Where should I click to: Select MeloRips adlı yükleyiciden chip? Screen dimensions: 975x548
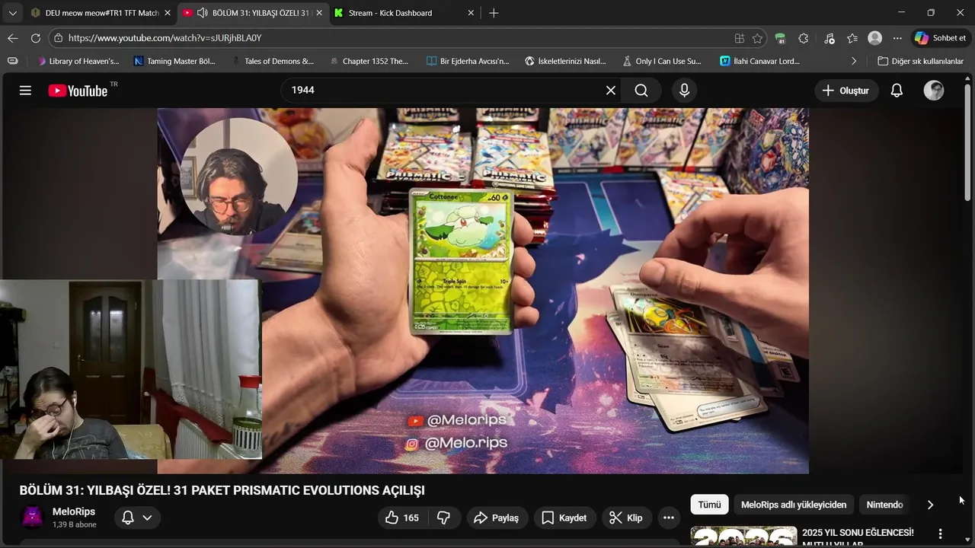[x=794, y=505]
